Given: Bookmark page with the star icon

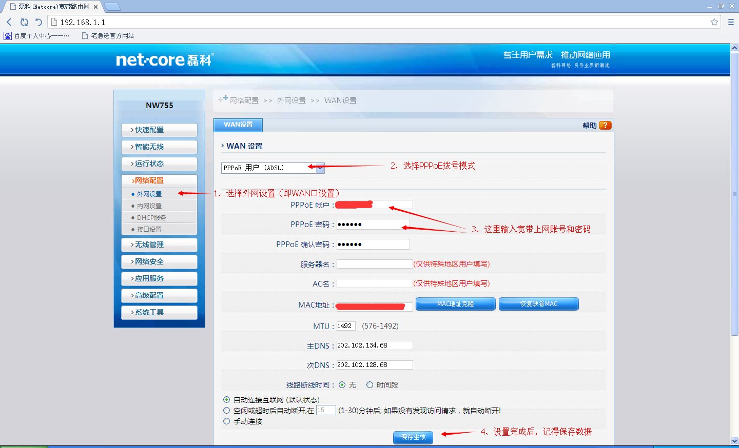Looking at the screenshot, I should 714,22.
